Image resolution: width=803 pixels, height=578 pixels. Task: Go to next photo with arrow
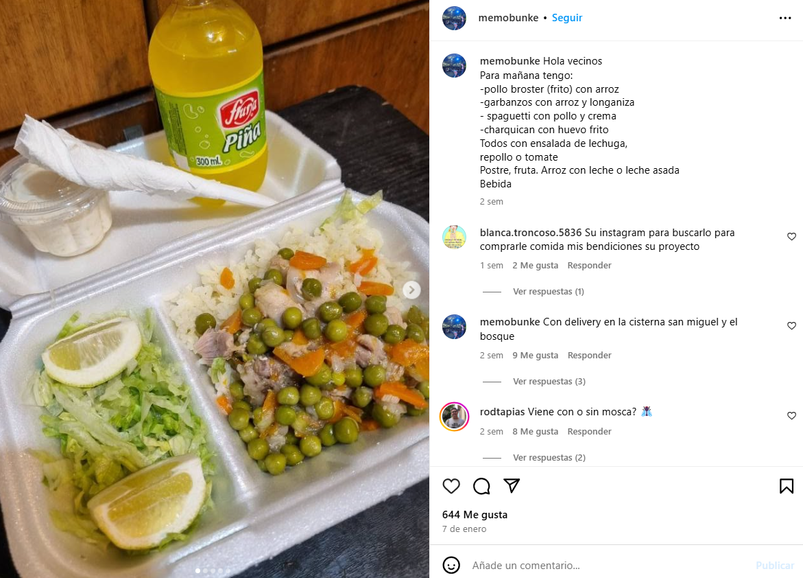coord(411,290)
